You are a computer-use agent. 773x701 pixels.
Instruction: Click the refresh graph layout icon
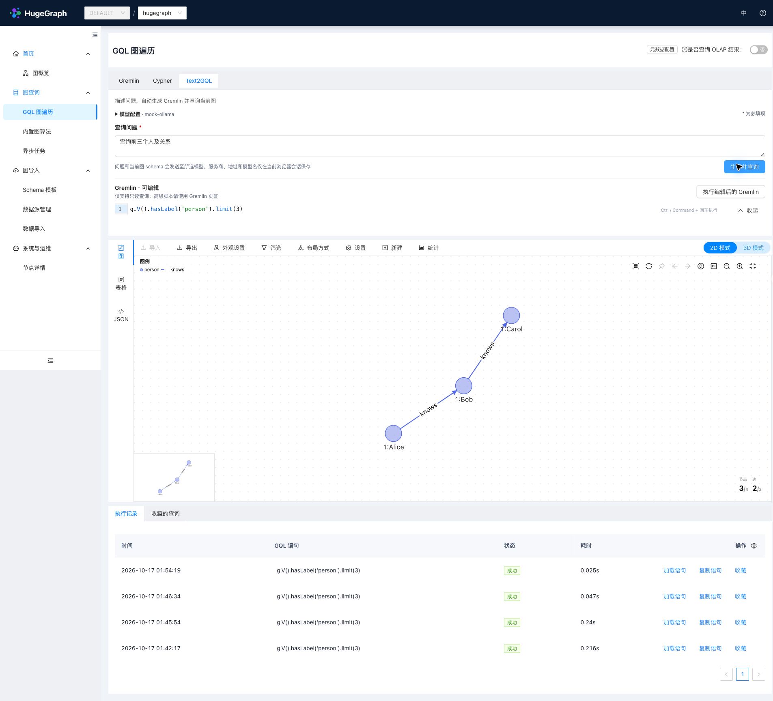pyautogui.click(x=649, y=266)
